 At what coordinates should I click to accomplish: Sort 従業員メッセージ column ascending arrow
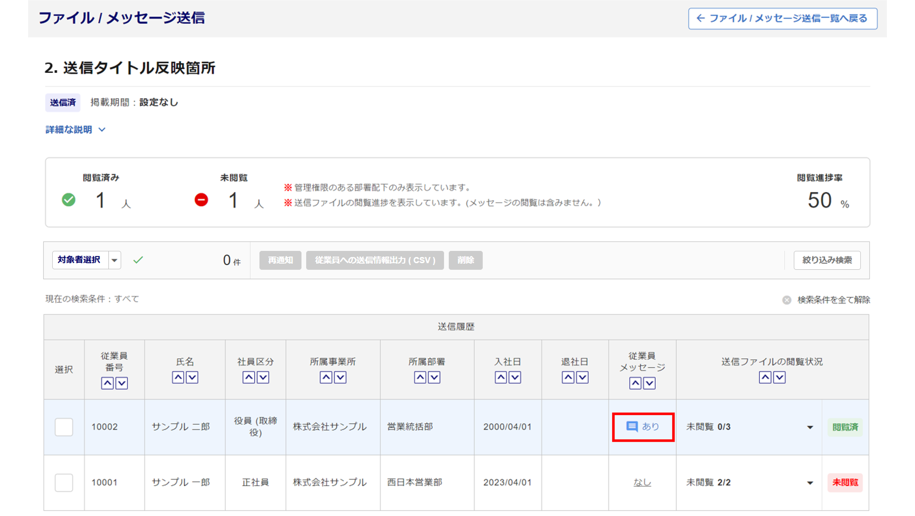tap(635, 383)
